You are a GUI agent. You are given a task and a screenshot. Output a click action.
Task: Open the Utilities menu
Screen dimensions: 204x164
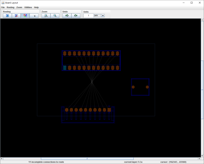pos(28,7)
